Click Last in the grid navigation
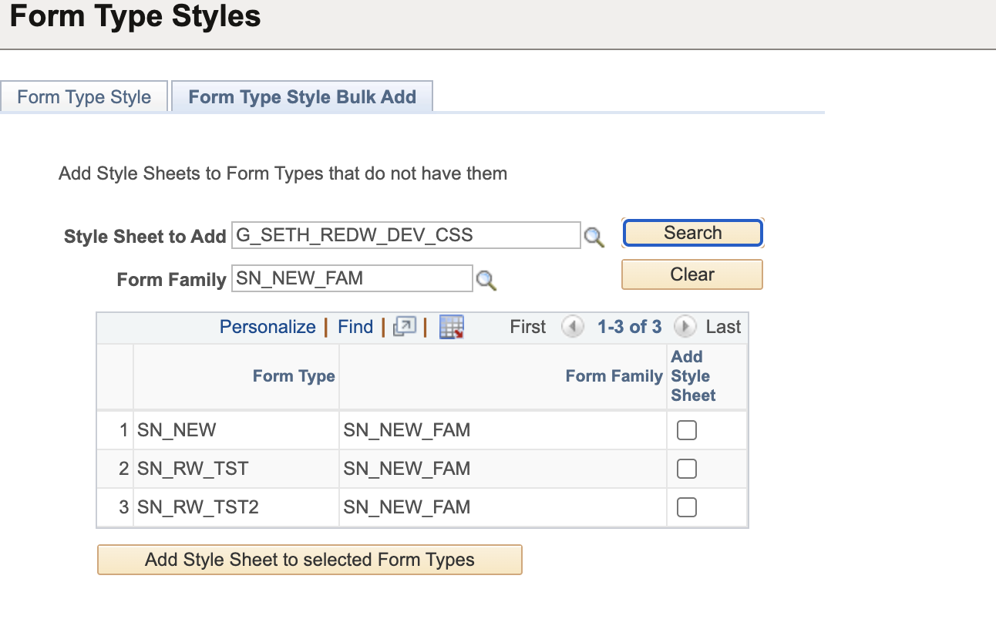 pyautogui.click(x=723, y=326)
